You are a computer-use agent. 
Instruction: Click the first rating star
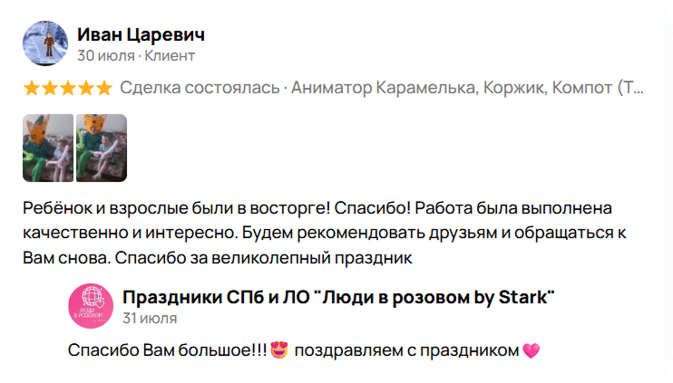click(32, 88)
